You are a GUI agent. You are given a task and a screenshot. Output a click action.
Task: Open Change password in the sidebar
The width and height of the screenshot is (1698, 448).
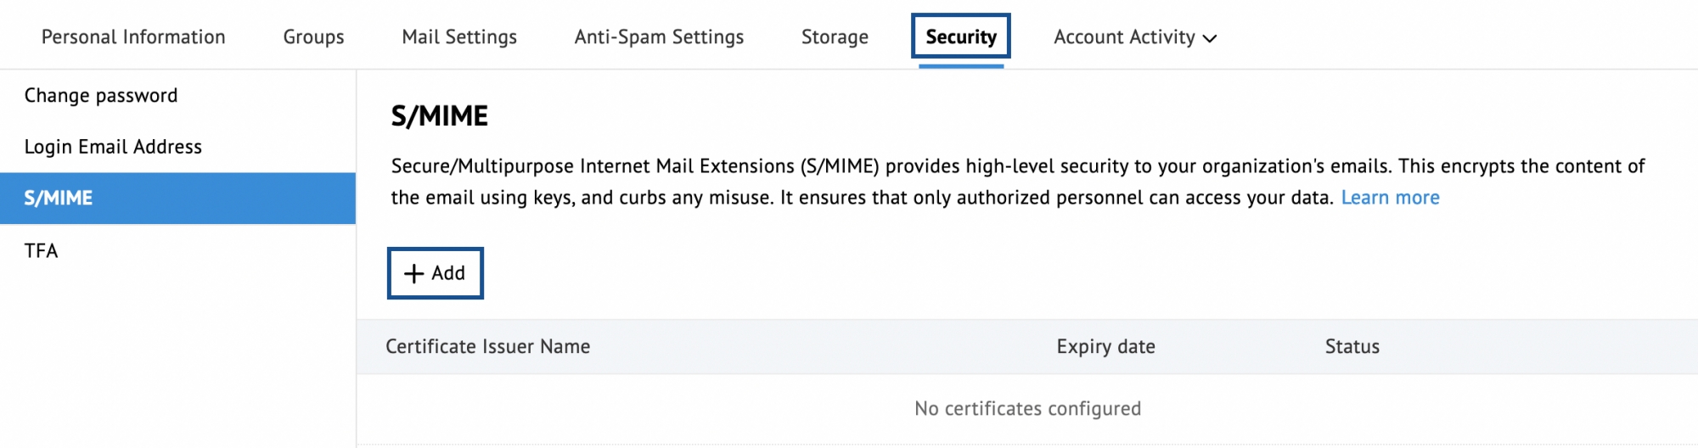point(101,95)
